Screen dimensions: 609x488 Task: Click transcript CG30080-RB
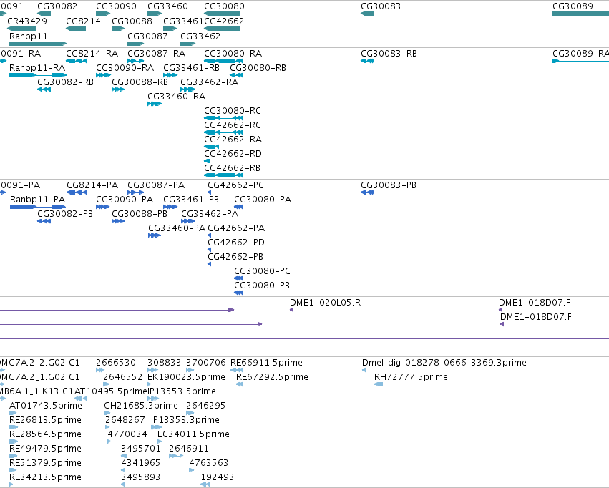[258, 67]
